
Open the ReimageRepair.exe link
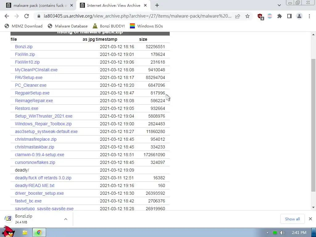pos(34,101)
